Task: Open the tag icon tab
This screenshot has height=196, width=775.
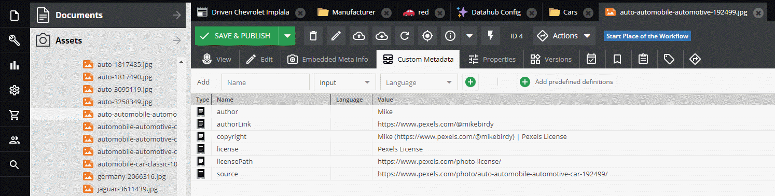Action: point(669,59)
